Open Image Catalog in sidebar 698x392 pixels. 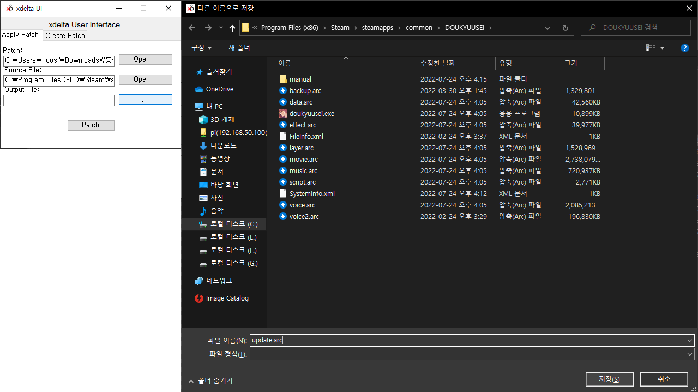pos(221,298)
